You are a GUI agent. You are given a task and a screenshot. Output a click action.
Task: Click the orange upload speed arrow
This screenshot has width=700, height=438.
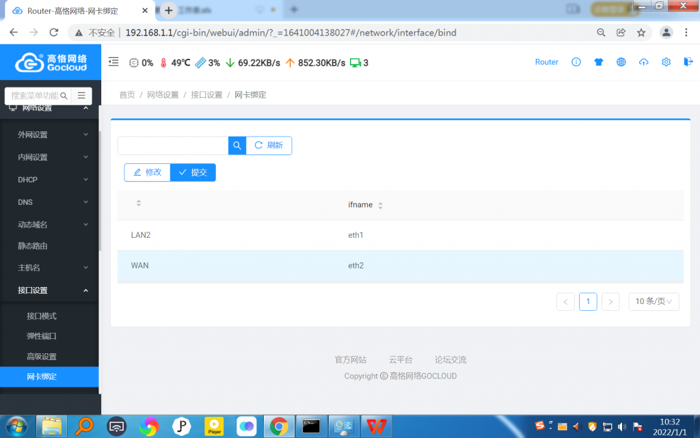[290, 63]
